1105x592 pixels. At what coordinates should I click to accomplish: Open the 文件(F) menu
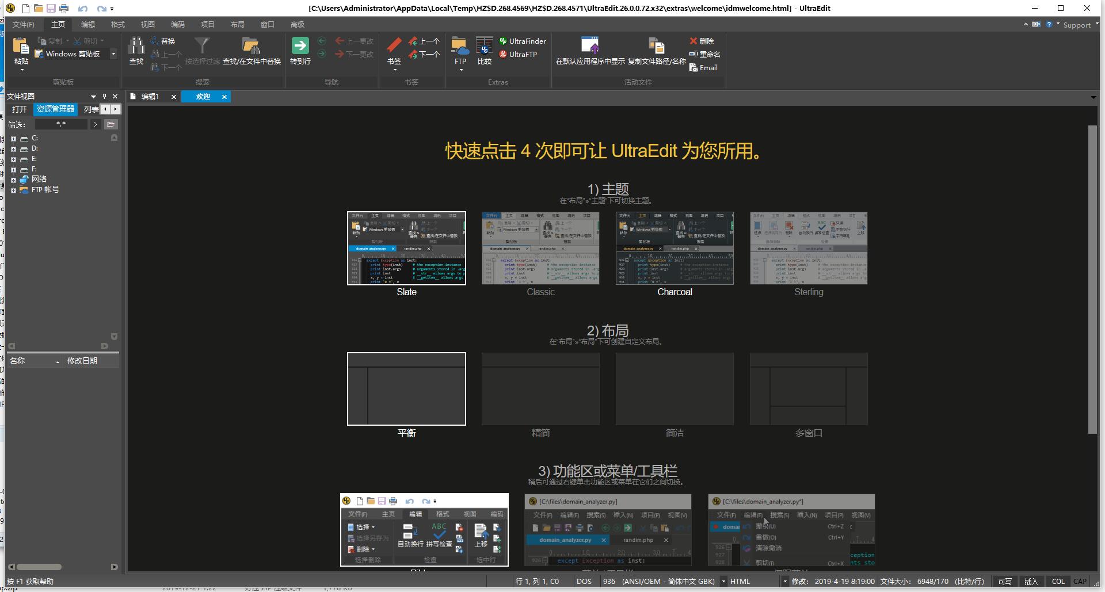[x=24, y=24]
